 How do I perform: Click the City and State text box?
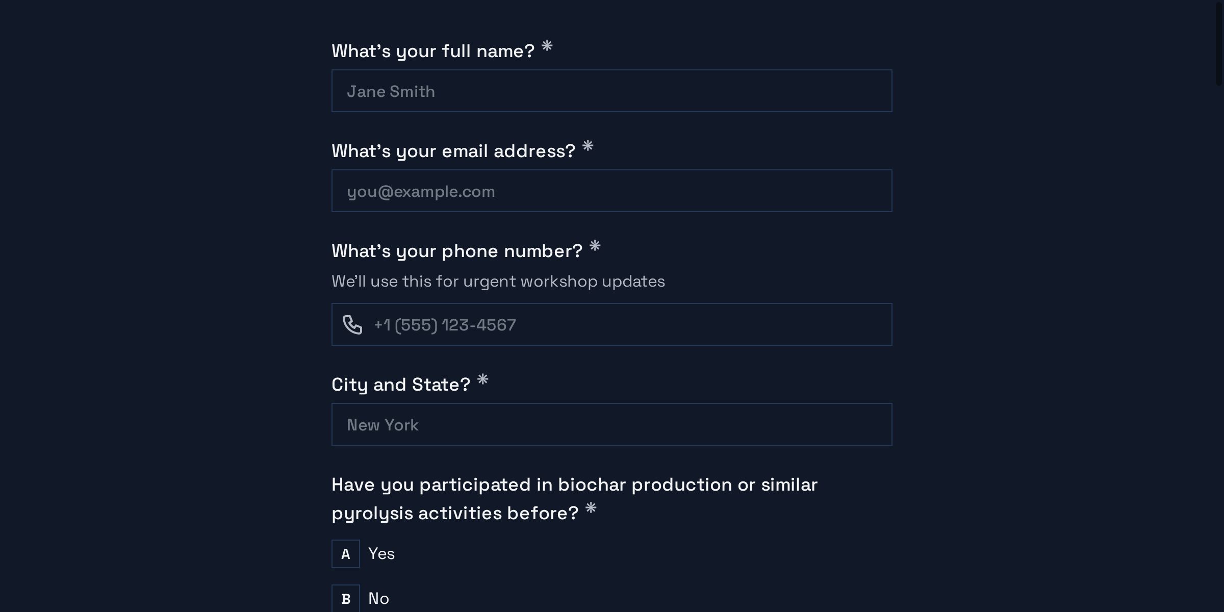(x=612, y=425)
